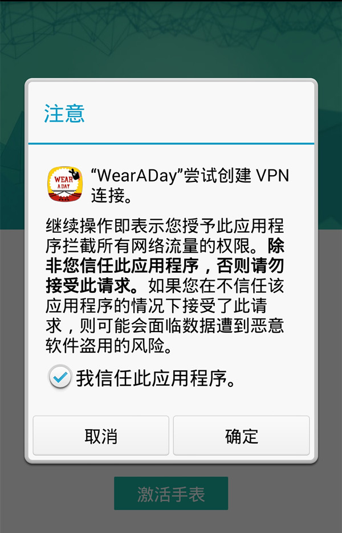Tap the dimmed 激活手表 button
The image size is (342, 533).
pos(171,493)
